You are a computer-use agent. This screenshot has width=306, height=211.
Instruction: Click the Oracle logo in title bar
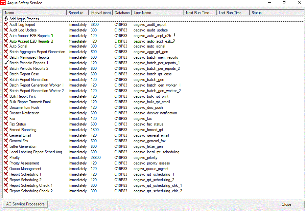[x=3, y=3]
